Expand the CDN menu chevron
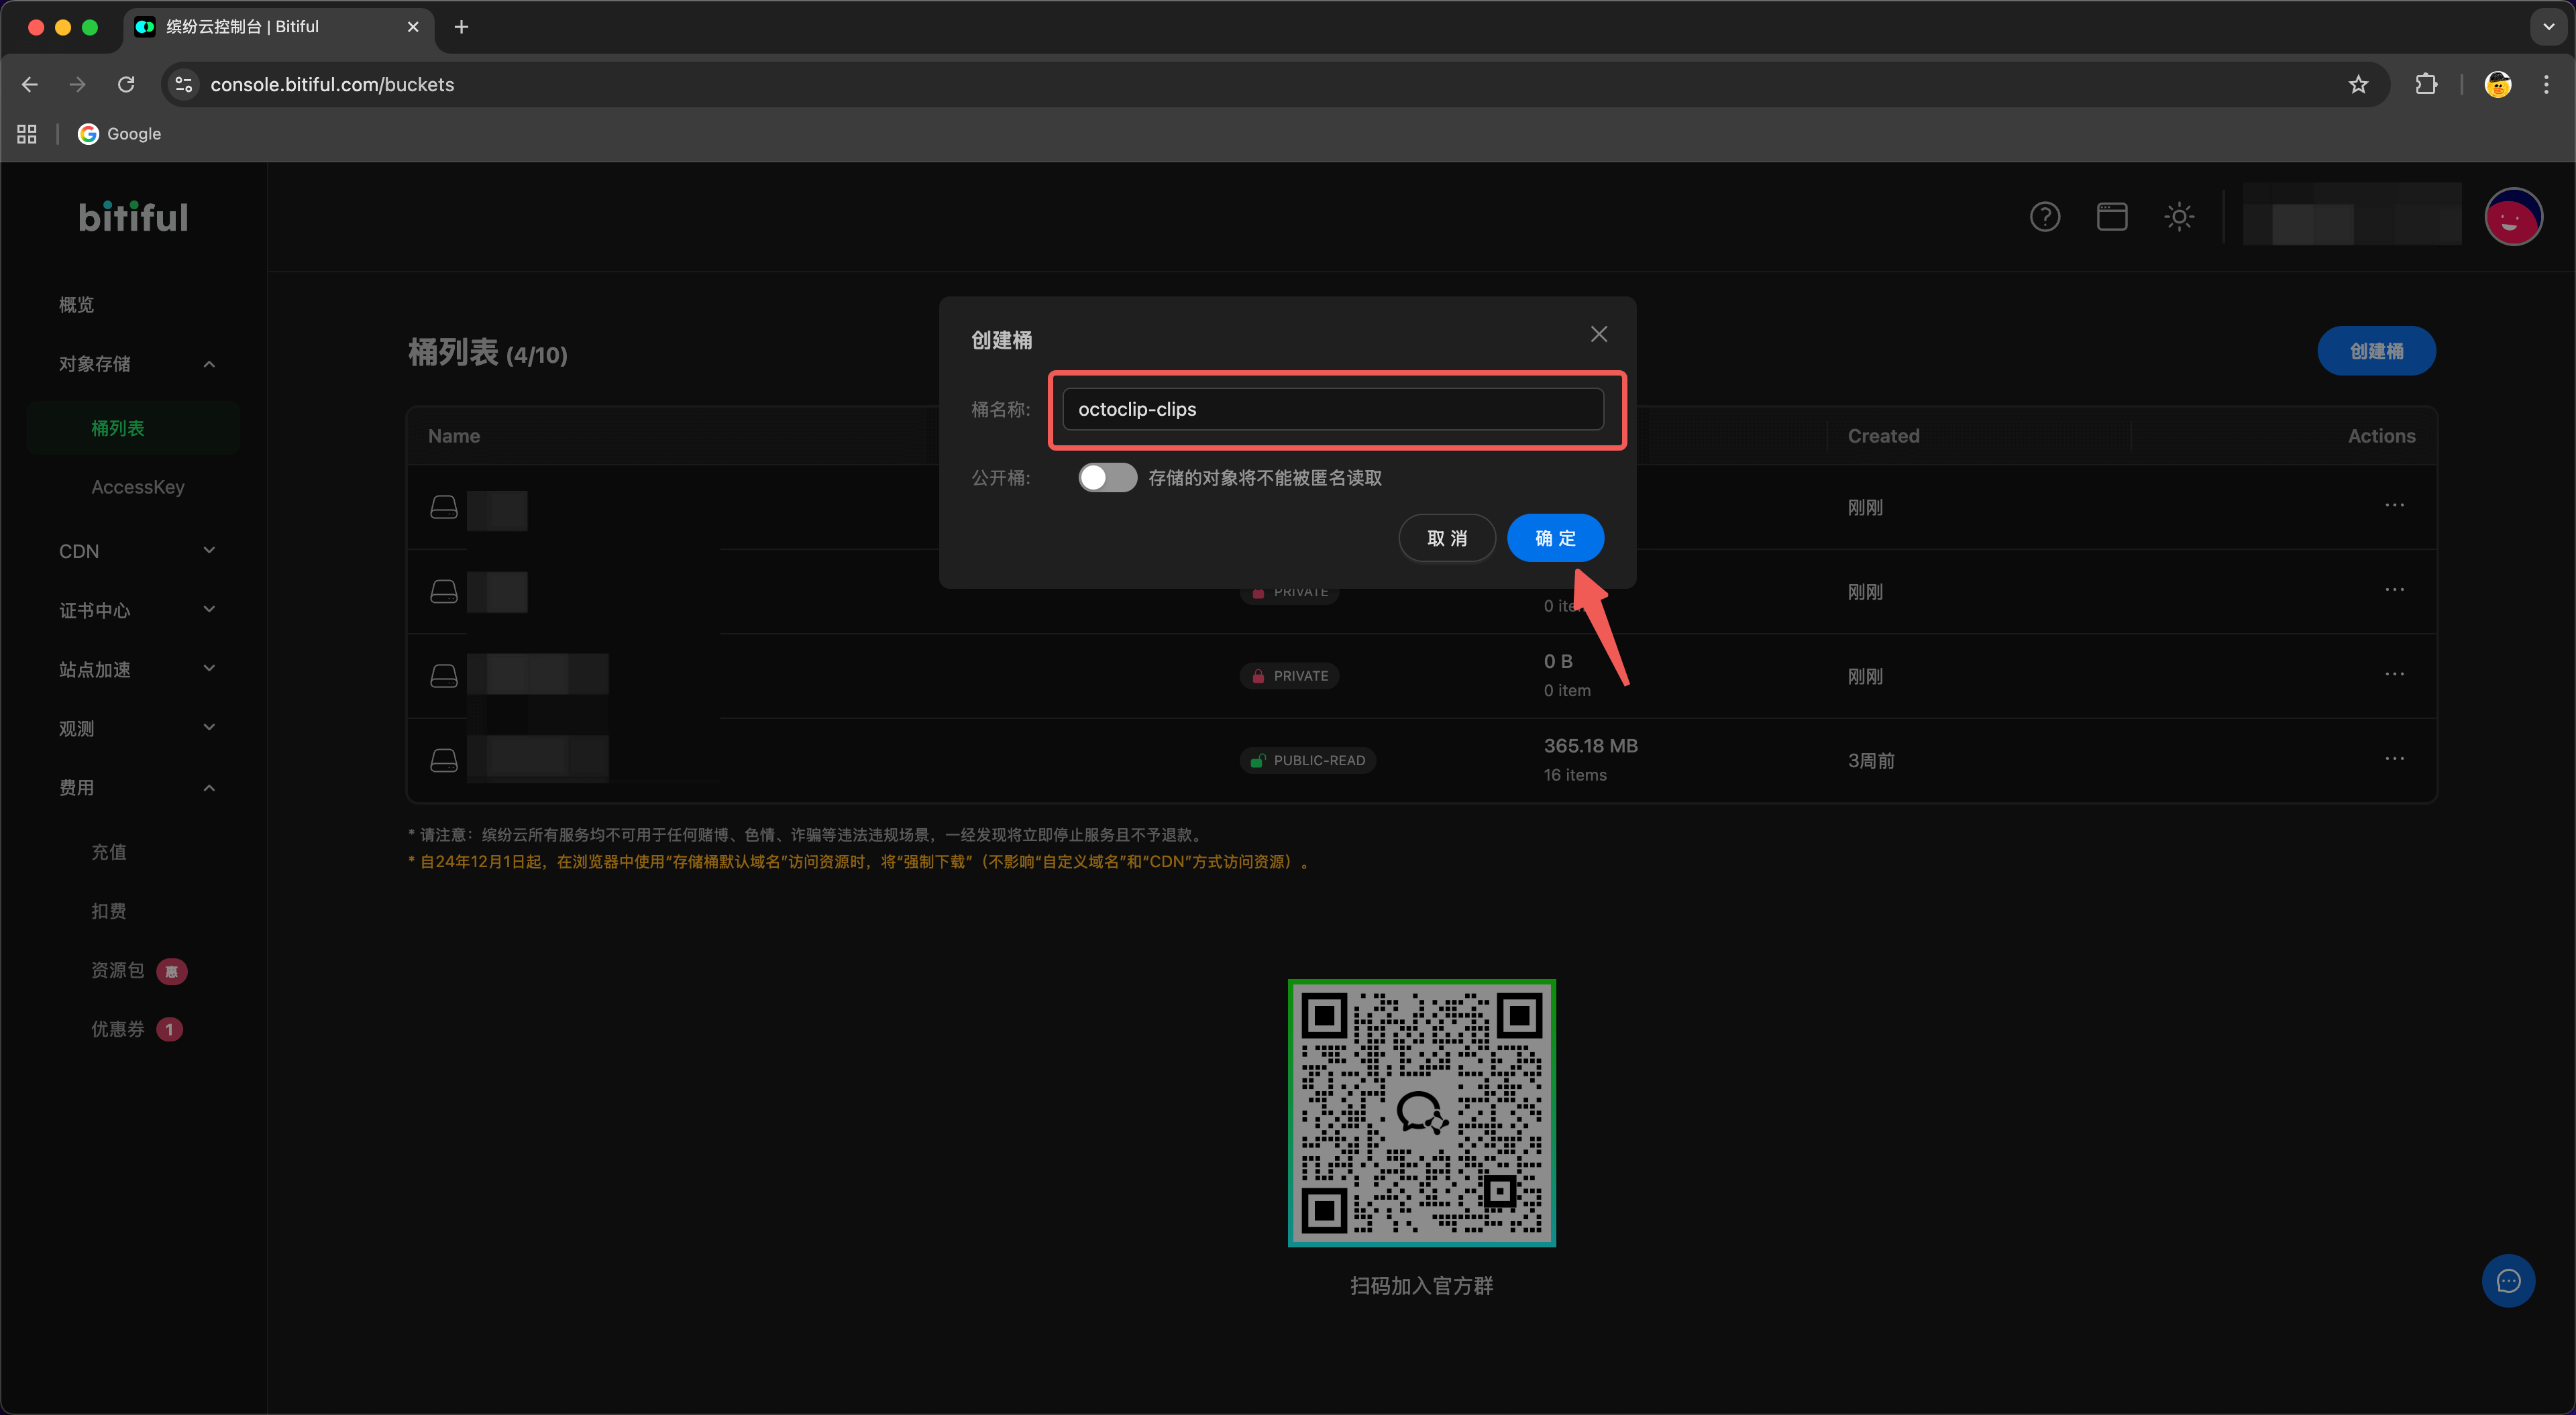 tap(209, 551)
